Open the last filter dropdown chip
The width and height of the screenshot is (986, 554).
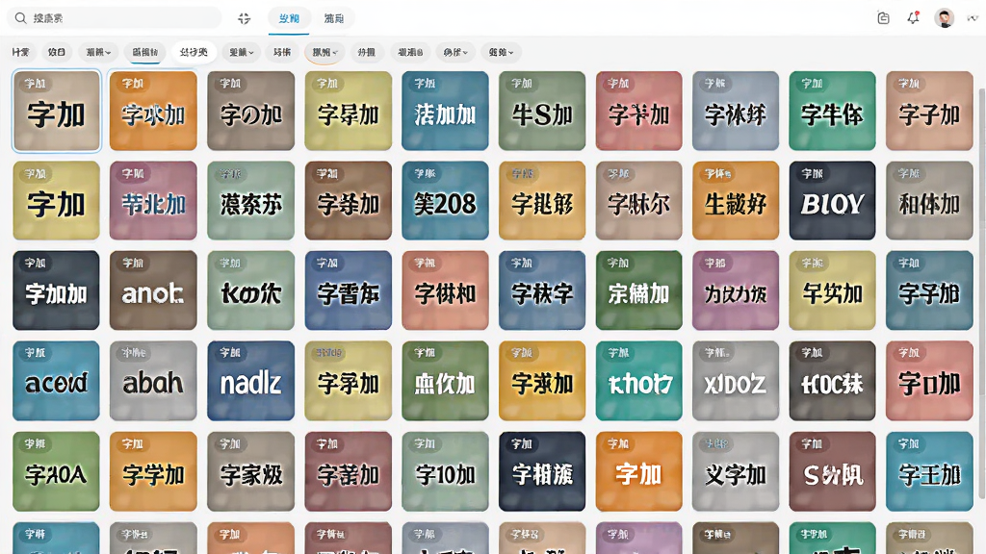pyautogui.click(x=501, y=52)
